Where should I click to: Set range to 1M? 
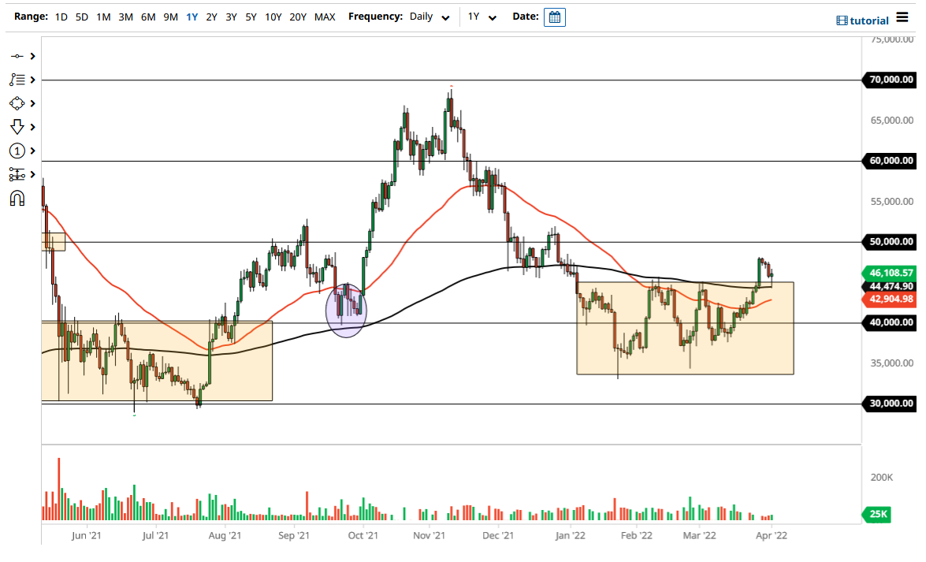(x=103, y=17)
